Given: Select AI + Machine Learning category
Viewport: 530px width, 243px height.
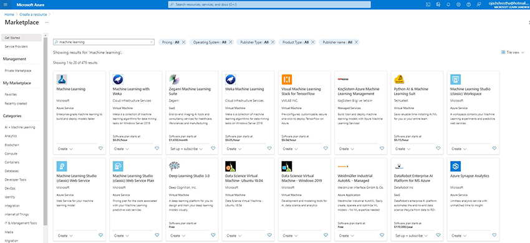Looking at the screenshot, I should (20, 127).
